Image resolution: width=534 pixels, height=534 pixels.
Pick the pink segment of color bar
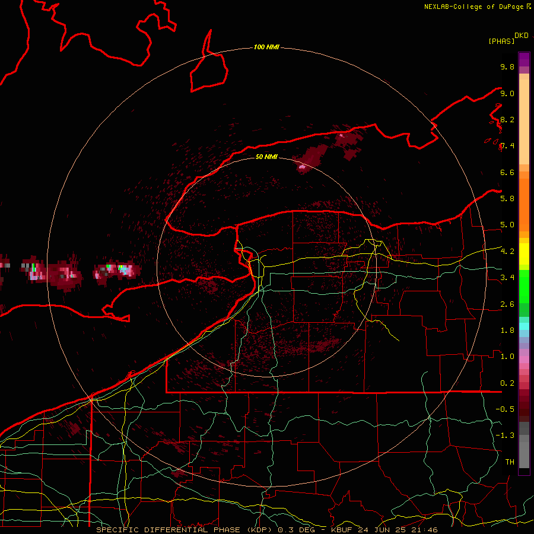[x=524, y=360]
